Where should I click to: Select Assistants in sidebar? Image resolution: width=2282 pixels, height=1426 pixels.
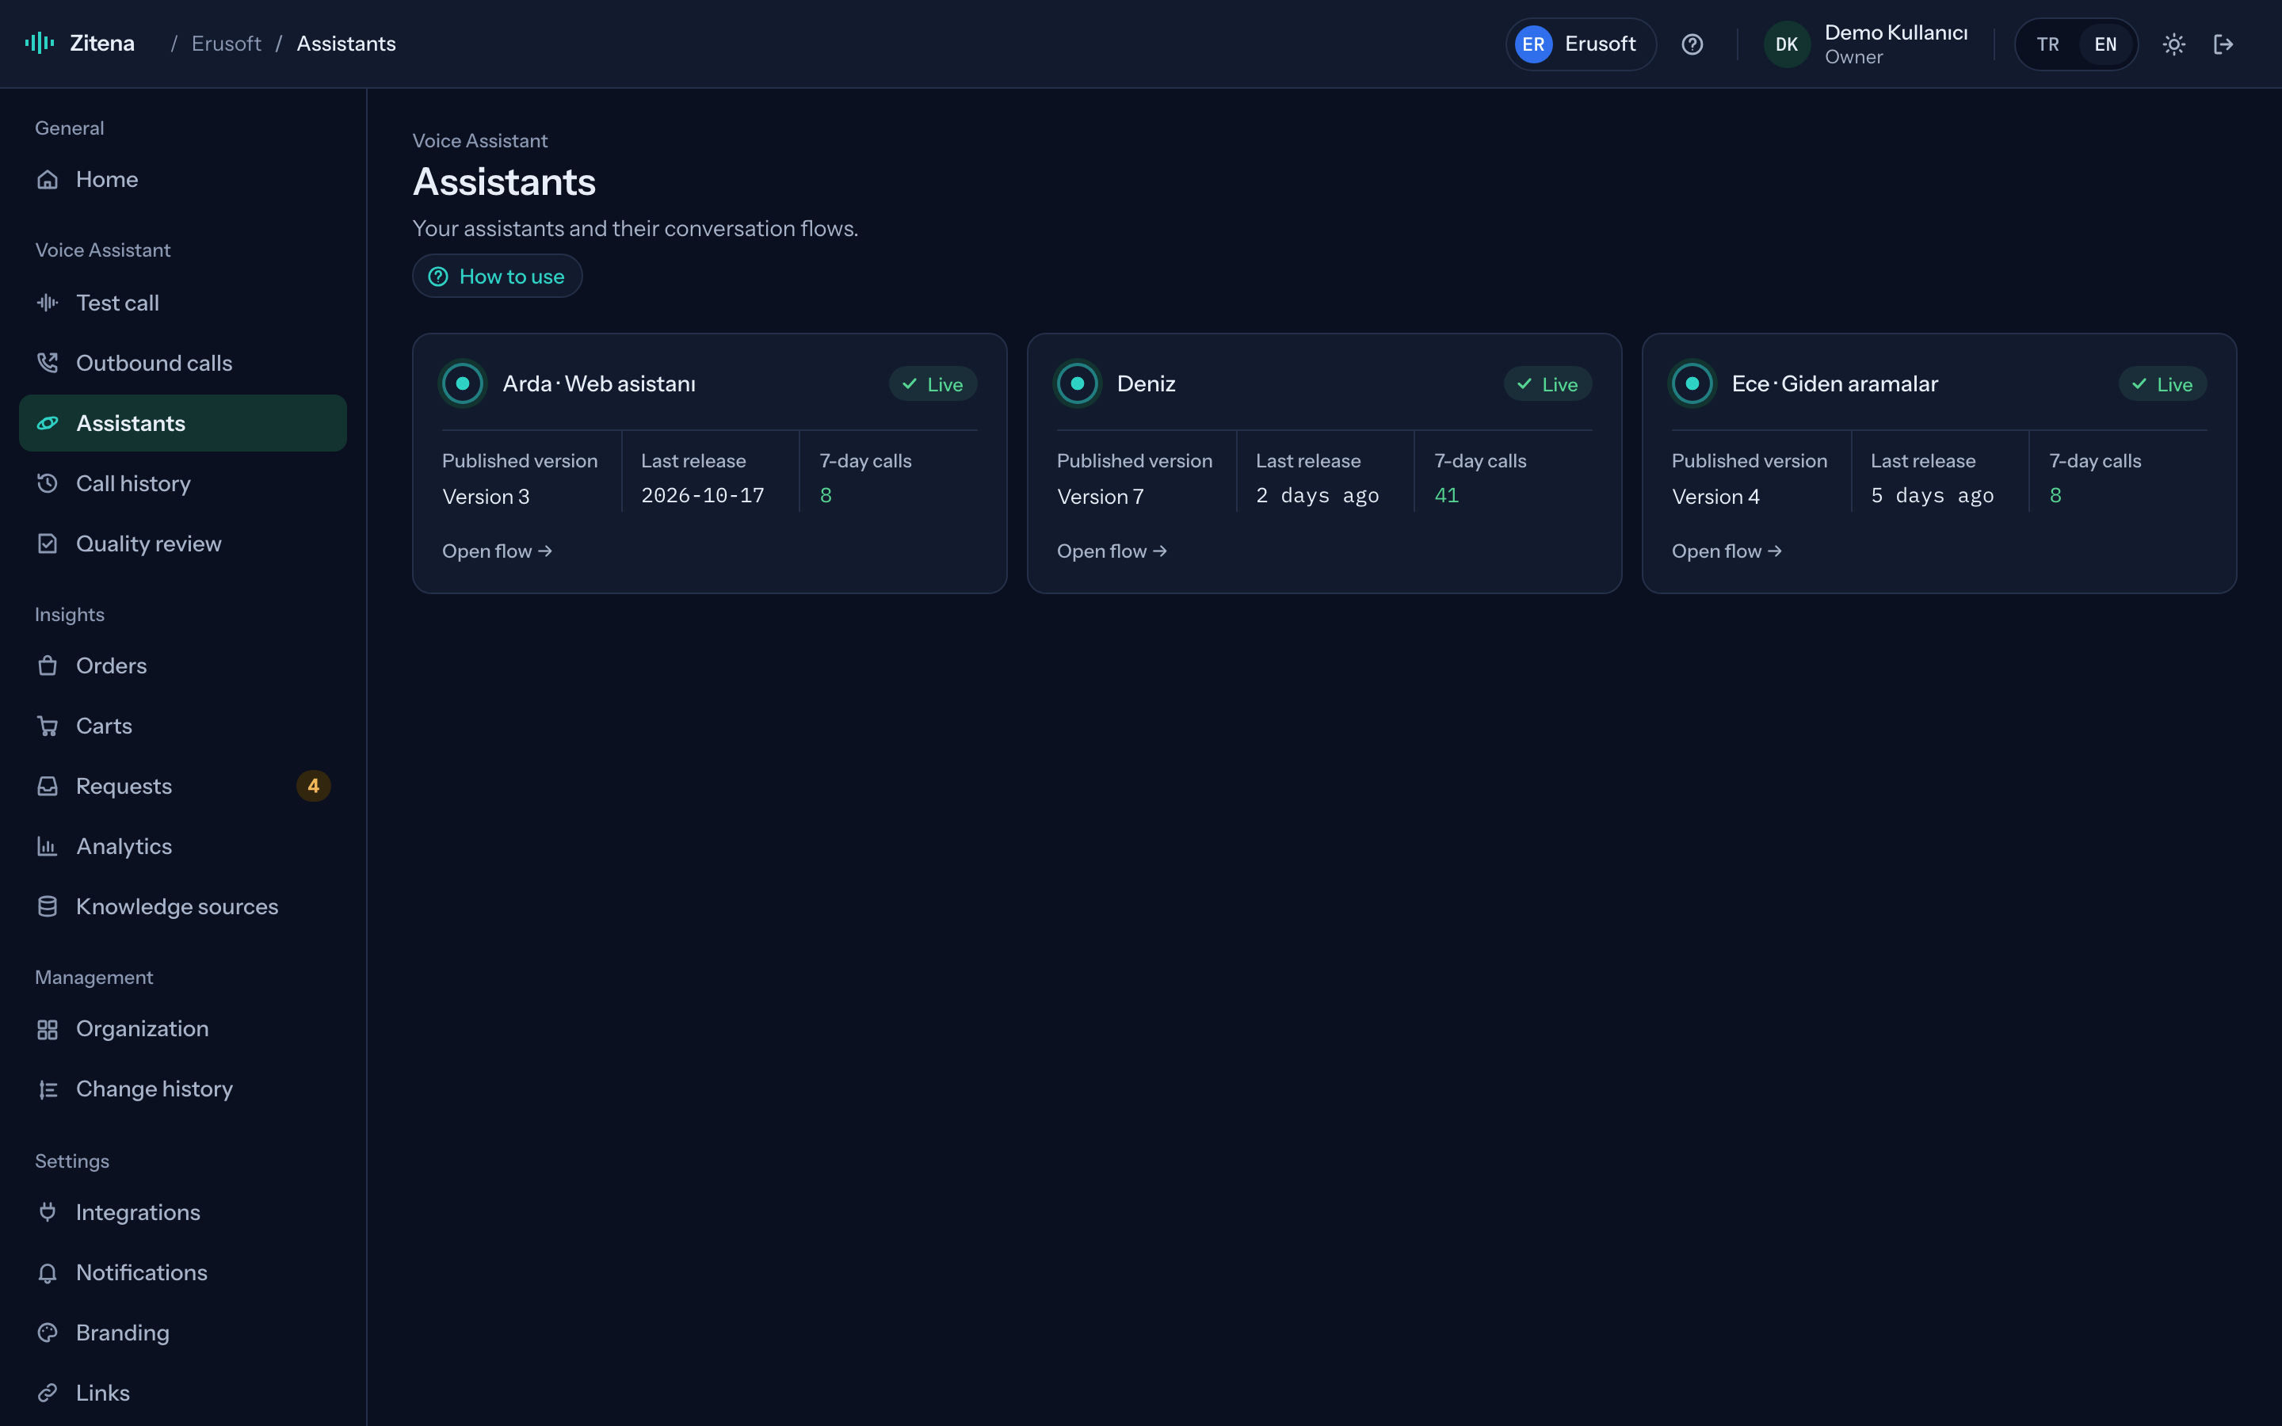tap(183, 424)
